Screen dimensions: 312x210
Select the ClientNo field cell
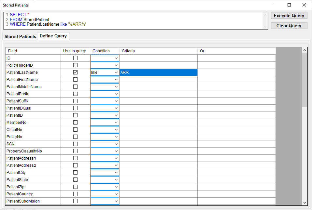click(x=33, y=129)
